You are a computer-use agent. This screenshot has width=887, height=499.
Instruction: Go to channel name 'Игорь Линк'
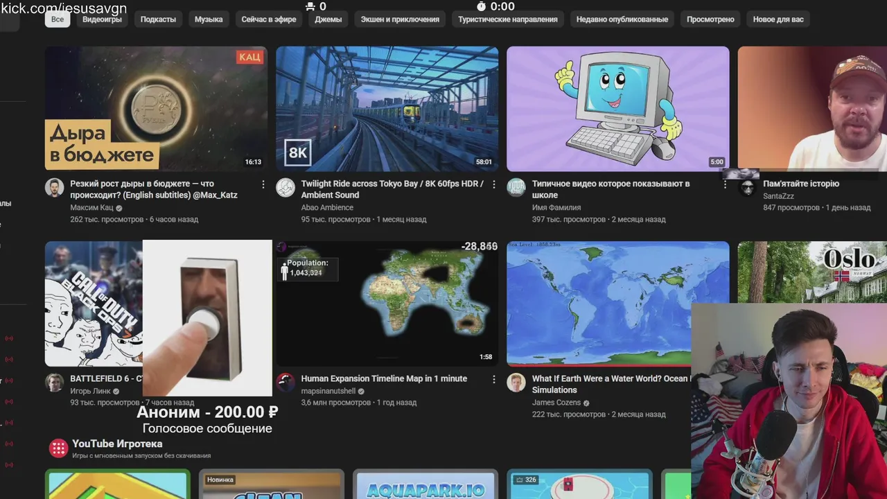[x=90, y=391]
